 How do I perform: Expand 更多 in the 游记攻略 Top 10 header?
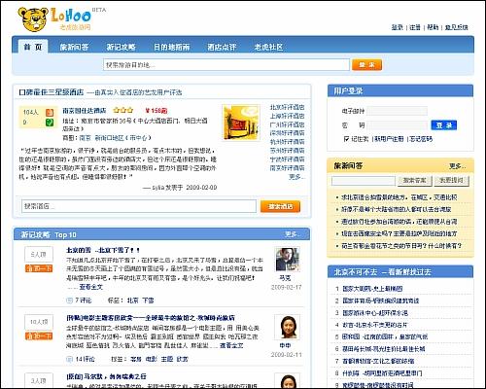click(x=292, y=234)
